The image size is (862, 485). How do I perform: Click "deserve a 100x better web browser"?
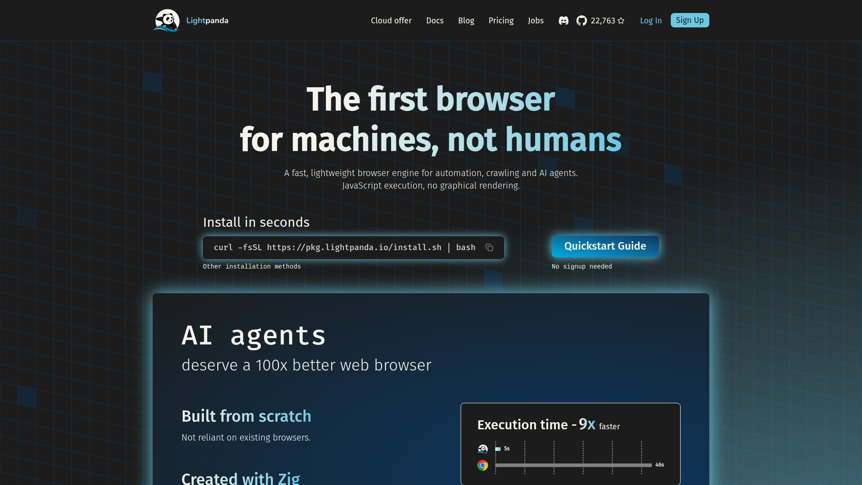click(x=306, y=365)
